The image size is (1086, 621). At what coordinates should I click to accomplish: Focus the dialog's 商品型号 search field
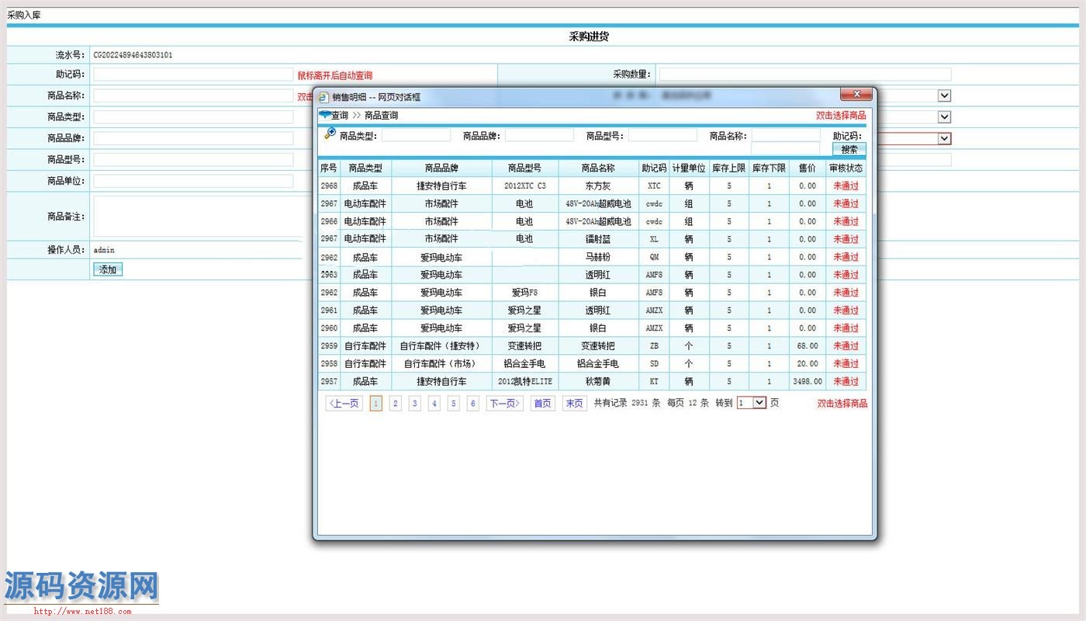tap(662, 135)
